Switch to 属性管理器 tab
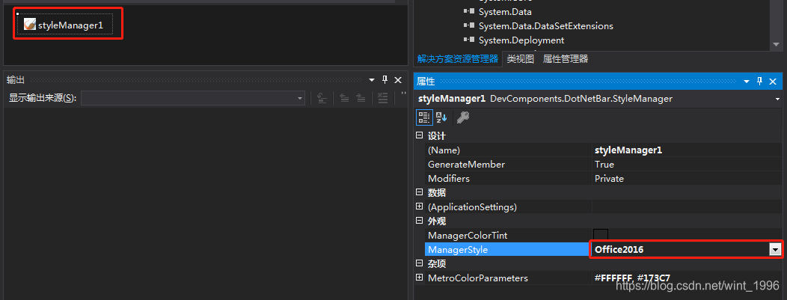The image size is (787, 300). (565, 59)
